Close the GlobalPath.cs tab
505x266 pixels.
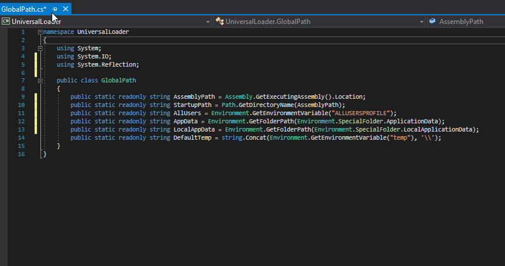(x=65, y=9)
